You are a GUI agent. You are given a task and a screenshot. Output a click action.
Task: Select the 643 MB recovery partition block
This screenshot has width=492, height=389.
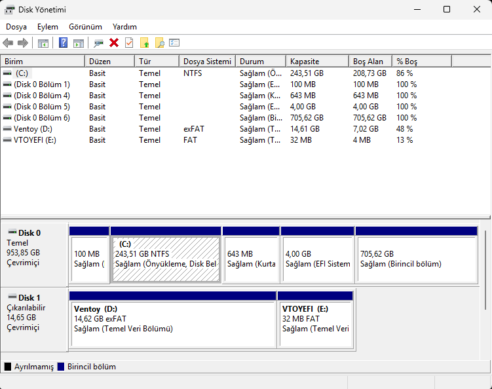pyautogui.click(x=251, y=255)
